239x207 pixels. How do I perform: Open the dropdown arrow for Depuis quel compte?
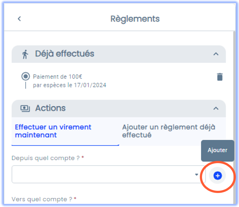(x=196, y=175)
